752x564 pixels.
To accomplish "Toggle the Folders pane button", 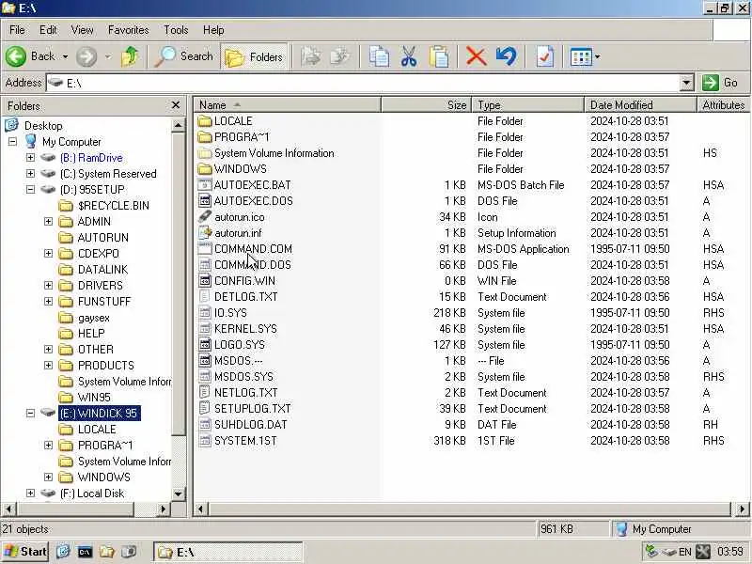I will point(254,56).
